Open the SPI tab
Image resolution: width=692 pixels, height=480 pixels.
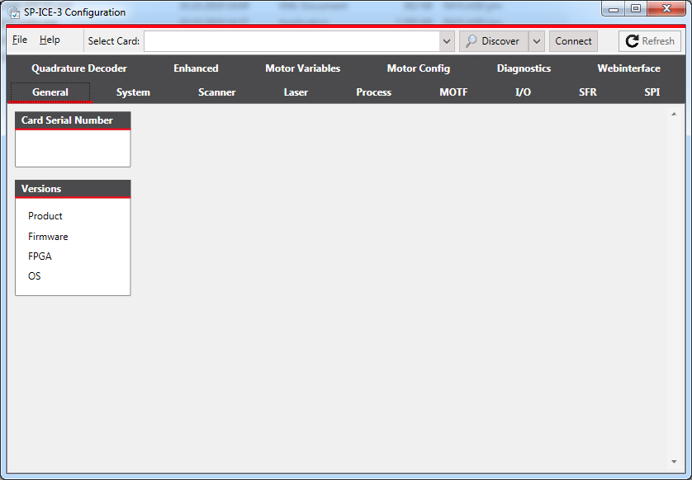[x=652, y=92]
